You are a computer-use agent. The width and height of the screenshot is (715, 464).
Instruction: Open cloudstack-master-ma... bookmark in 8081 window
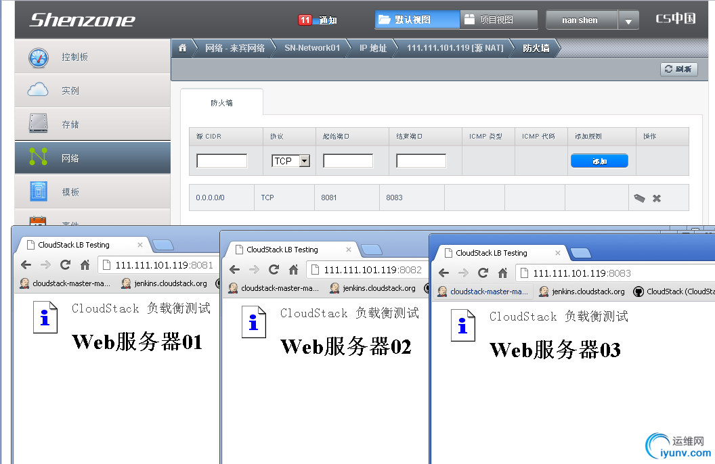[x=65, y=283]
